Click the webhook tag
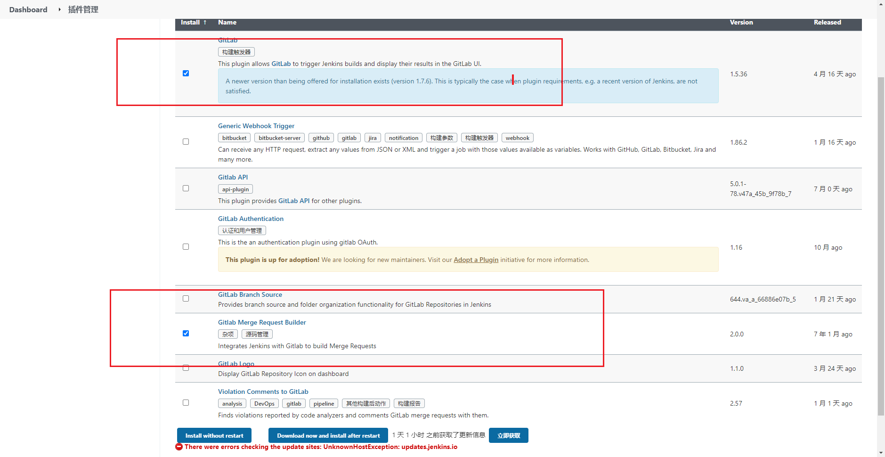 [518, 138]
